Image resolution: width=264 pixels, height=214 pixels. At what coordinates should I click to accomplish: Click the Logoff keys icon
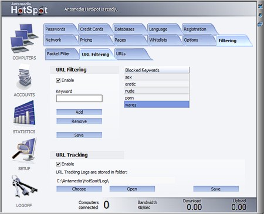(24, 186)
